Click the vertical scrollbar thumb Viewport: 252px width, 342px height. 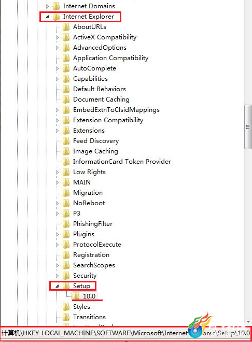pos(248,127)
